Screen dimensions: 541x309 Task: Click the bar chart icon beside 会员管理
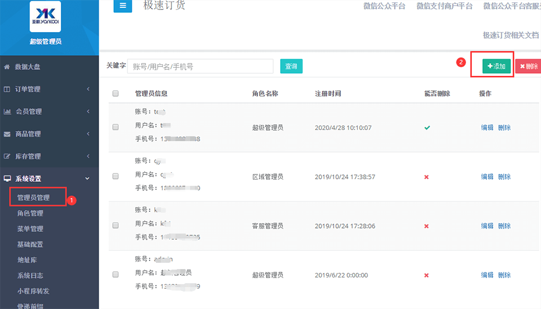[7, 111]
